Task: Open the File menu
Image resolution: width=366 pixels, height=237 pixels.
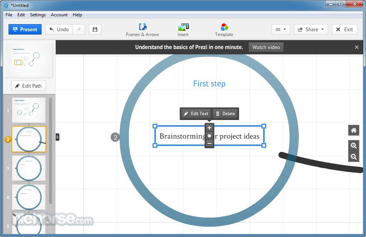Action: (9, 15)
